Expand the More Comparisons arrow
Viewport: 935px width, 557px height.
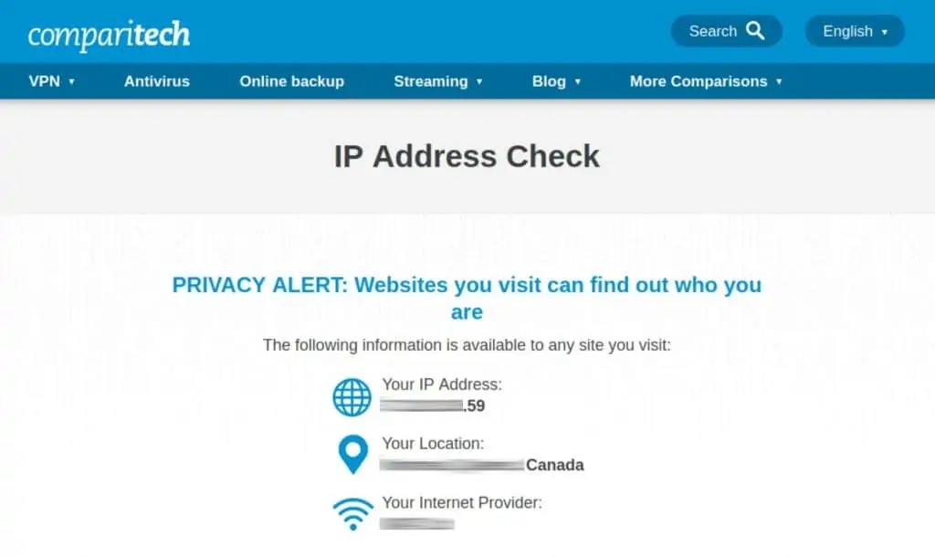pos(779,82)
